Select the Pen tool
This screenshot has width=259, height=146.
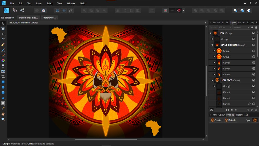[3, 45]
